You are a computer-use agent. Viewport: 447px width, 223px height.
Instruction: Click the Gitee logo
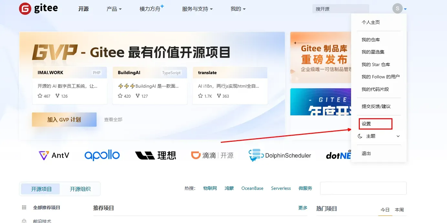point(38,9)
